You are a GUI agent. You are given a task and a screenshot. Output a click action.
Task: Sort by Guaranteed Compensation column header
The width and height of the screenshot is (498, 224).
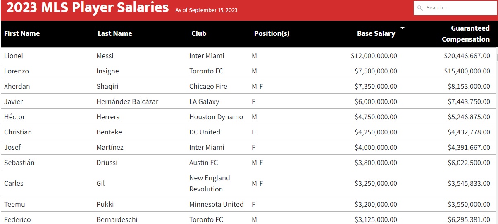466,33
